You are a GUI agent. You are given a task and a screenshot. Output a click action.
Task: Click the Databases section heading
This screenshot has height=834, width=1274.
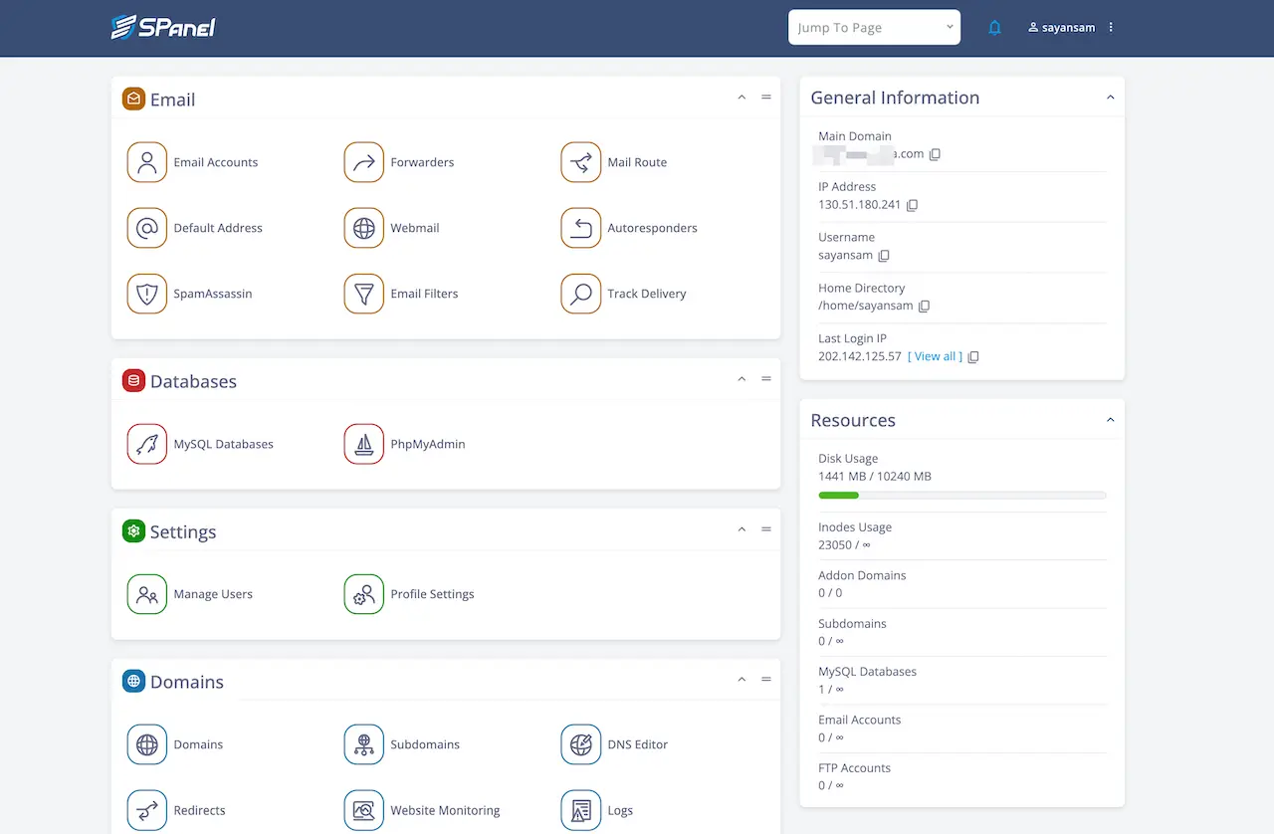click(193, 381)
